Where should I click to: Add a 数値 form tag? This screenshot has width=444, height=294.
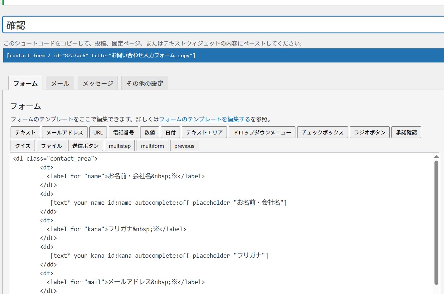click(150, 132)
